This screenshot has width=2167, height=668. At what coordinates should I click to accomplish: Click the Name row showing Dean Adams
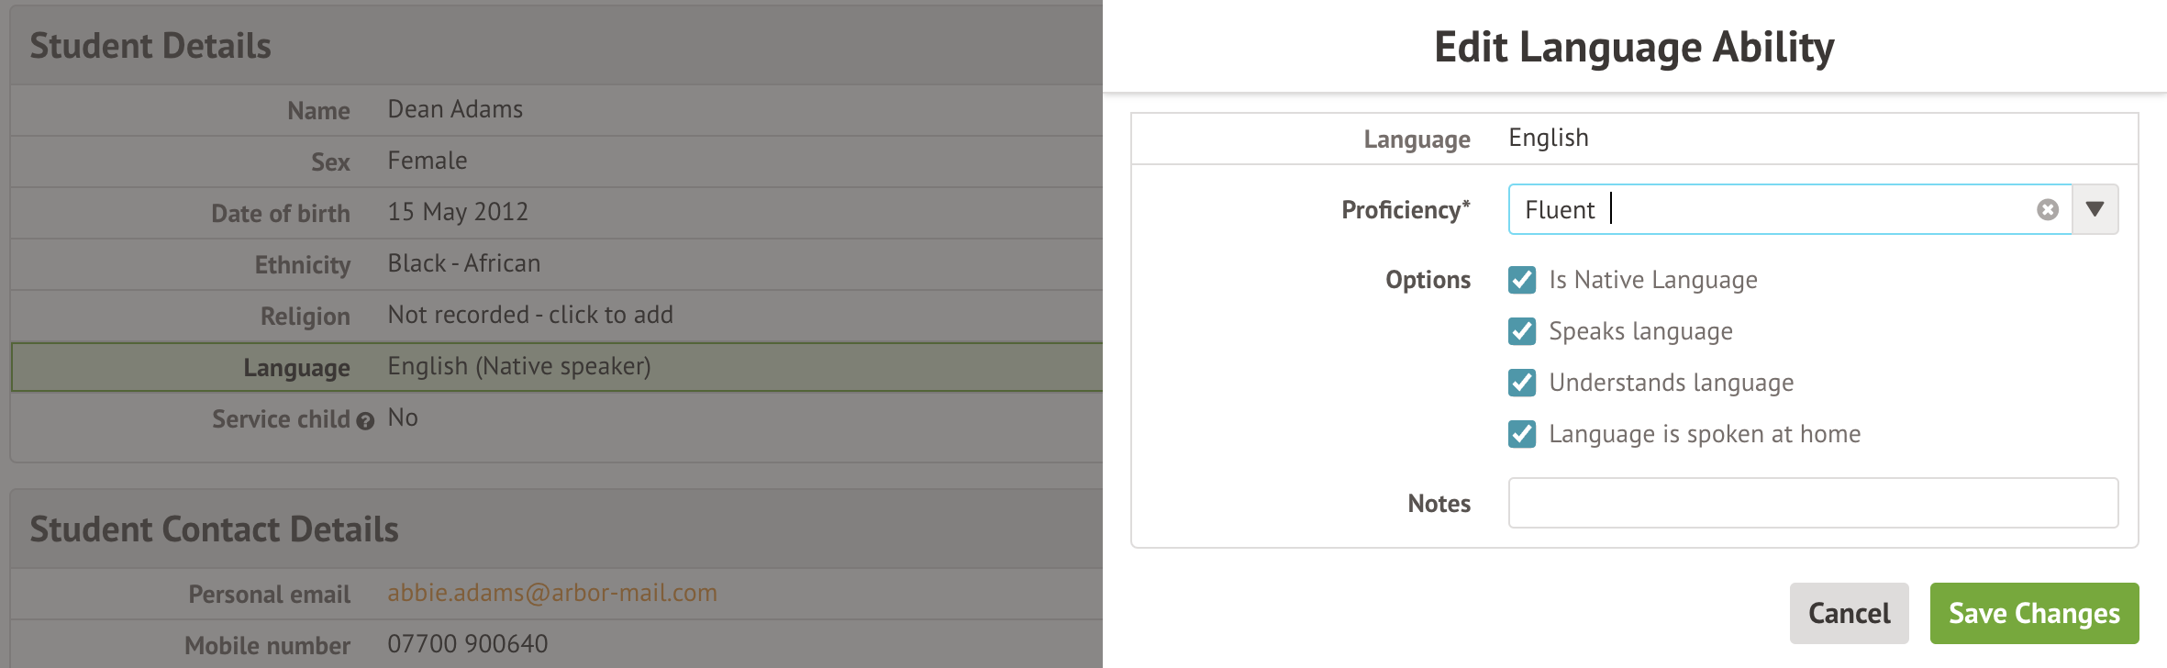tap(556, 110)
